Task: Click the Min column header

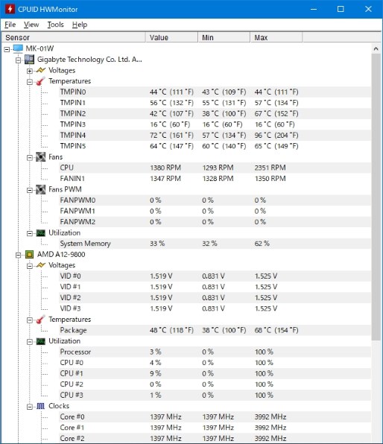Action: [224, 37]
